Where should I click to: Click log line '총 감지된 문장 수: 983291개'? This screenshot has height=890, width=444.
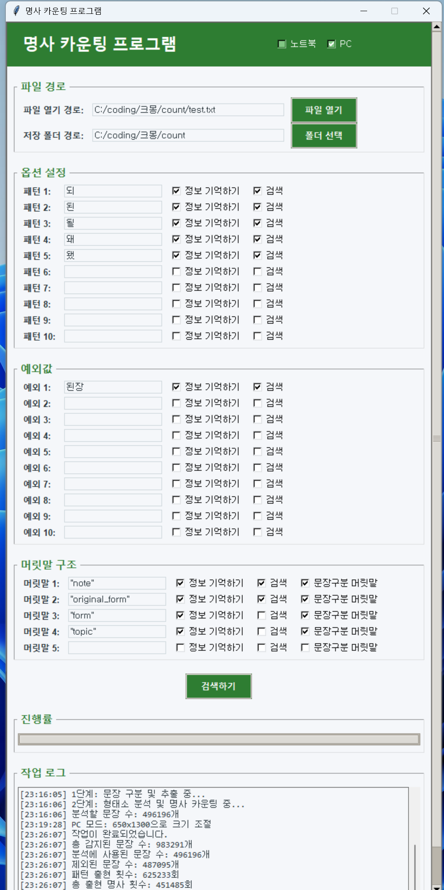tap(132, 844)
